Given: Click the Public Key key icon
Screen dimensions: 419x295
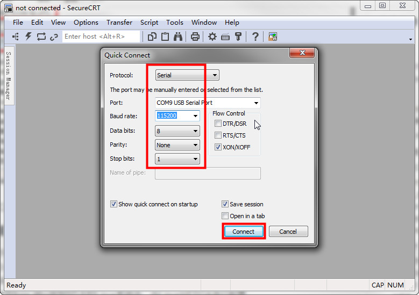Looking at the screenshot, I should (238, 37).
